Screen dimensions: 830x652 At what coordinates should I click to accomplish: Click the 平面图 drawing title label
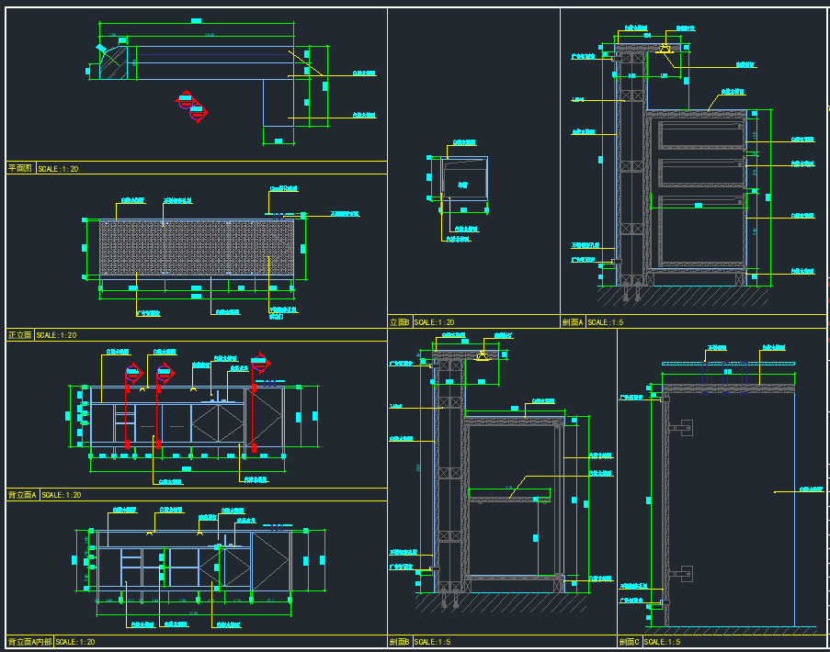click(x=20, y=168)
